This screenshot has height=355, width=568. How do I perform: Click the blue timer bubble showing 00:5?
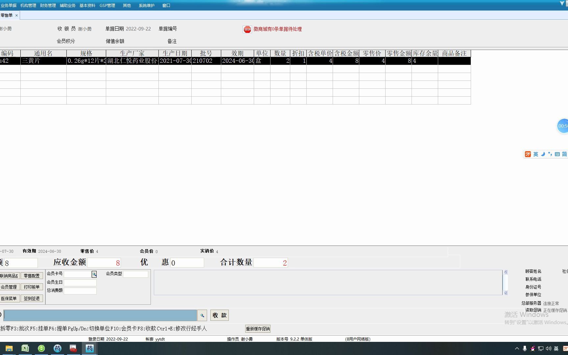pos(563,126)
